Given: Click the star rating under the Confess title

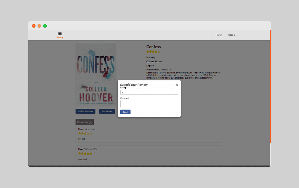Looking at the screenshot, I should coord(153,52).
